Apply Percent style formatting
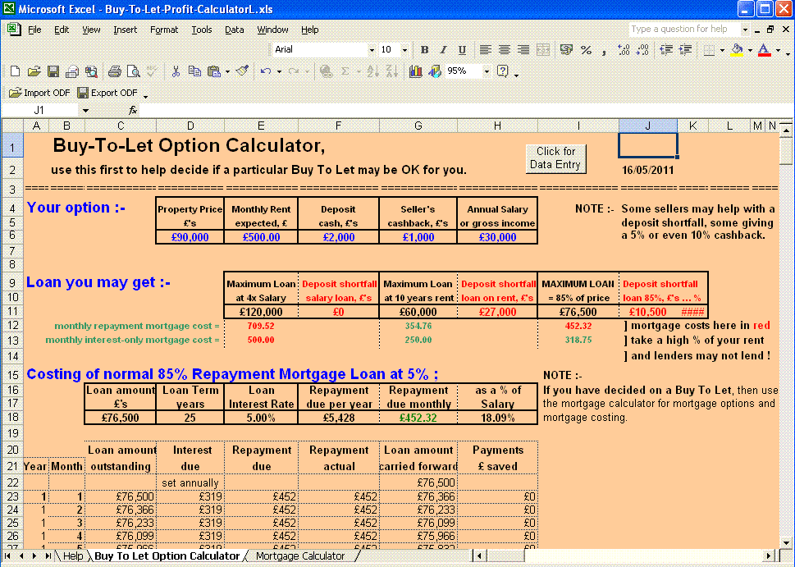Viewport: 795px width, 567px height. 586,50
